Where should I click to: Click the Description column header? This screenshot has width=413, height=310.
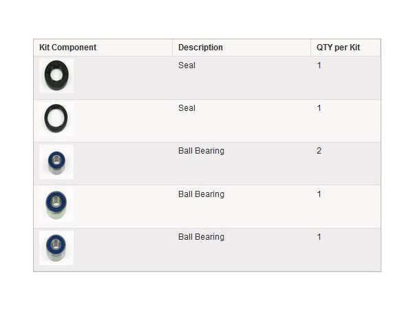tap(200, 48)
